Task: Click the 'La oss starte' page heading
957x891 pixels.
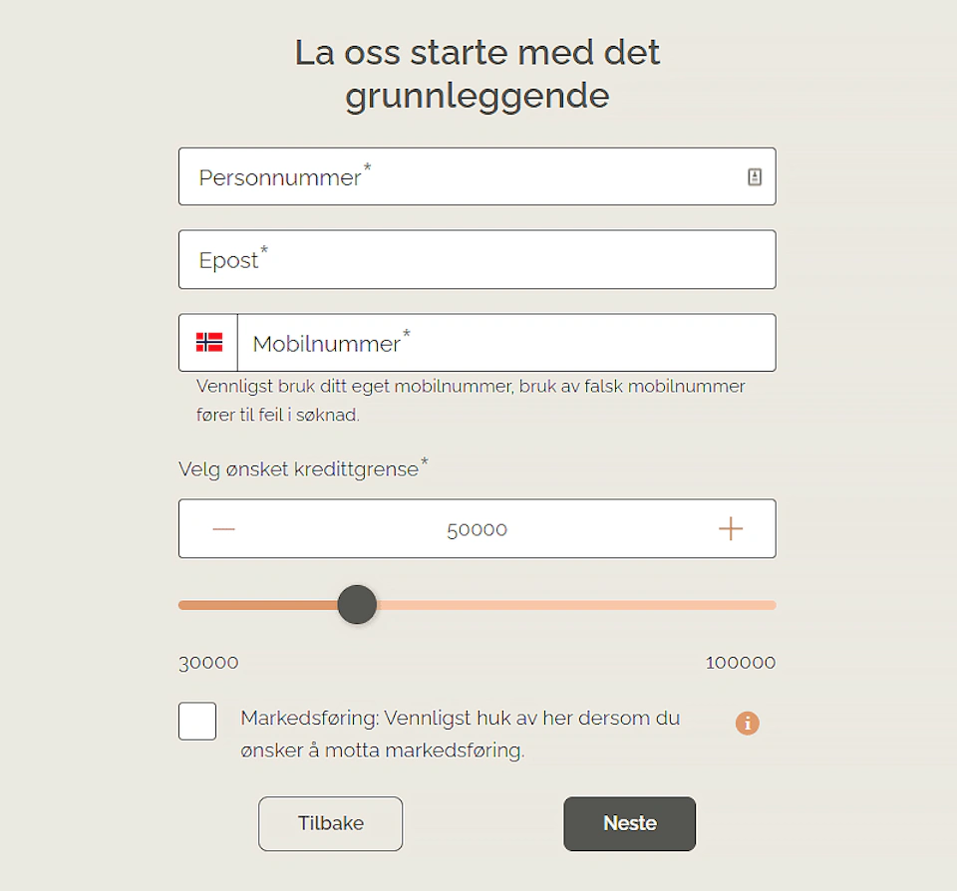Action: (478, 74)
